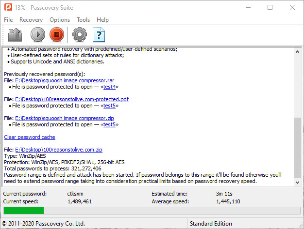
Task: Click Clear password cache link
Action: pyautogui.click(x=30, y=137)
